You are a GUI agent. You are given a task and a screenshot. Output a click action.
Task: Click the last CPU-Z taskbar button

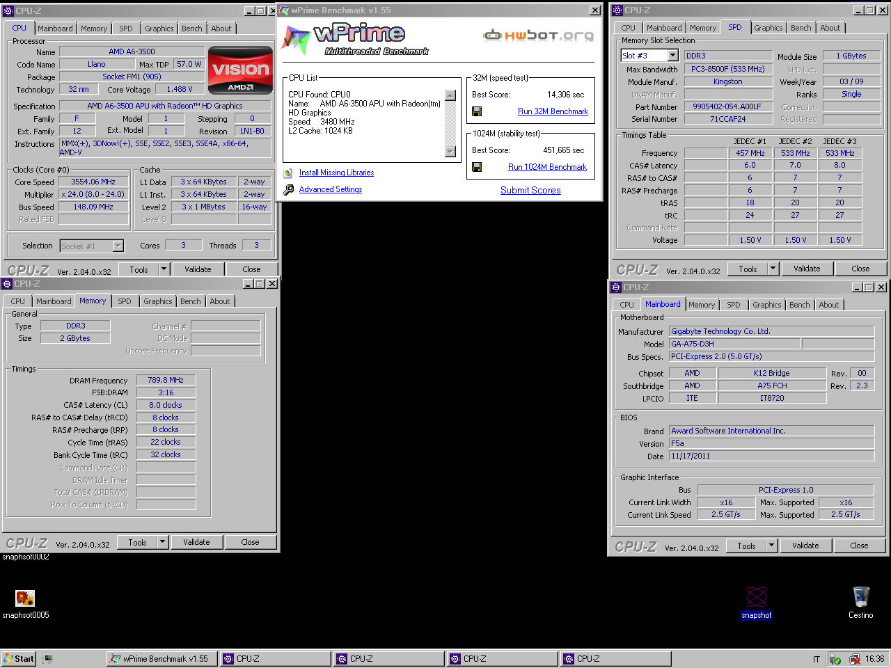616,659
